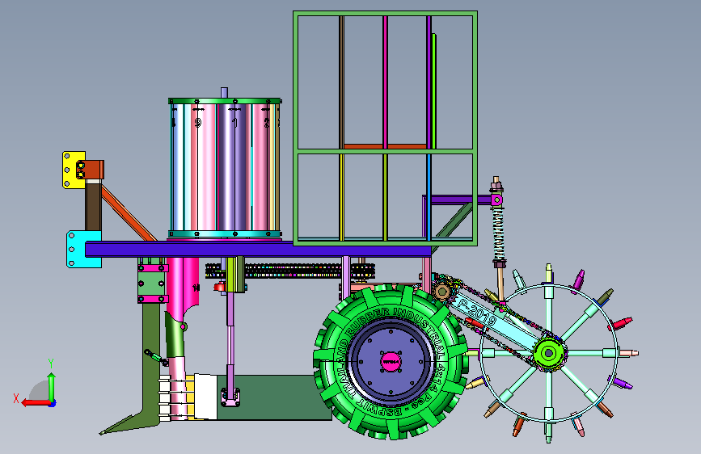
Task: Select the dark green rectangular side plate
Action: [x=273, y=397]
